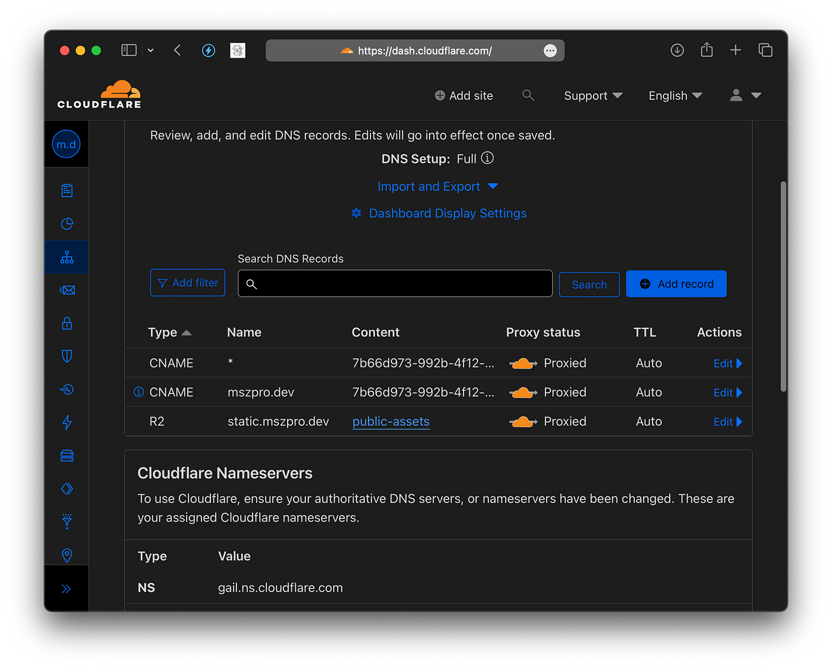Viewport: 832px width, 670px height.
Task: Open the Support dropdown menu
Action: point(593,96)
